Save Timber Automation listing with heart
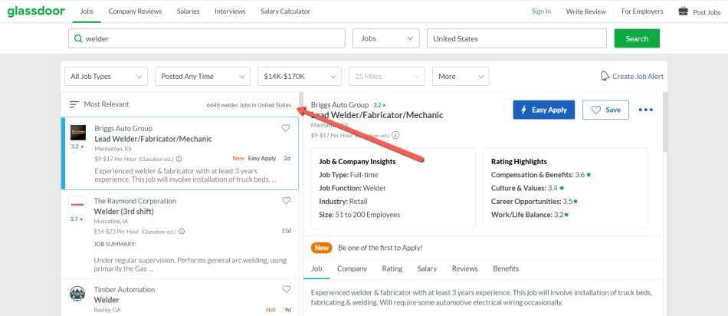This screenshot has height=316, width=728. (x=287, y=289)
